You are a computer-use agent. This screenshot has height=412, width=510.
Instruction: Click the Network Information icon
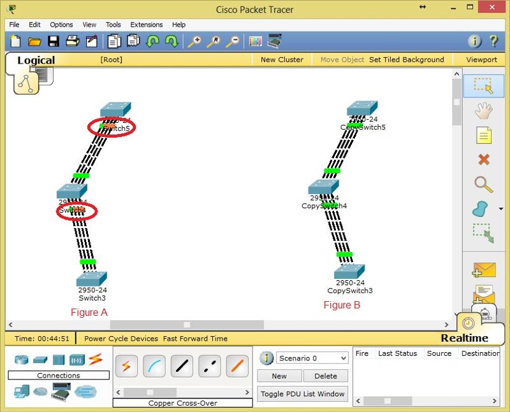[x=474, y=41]
